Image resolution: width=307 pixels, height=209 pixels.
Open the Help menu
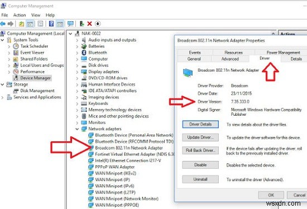50,15
